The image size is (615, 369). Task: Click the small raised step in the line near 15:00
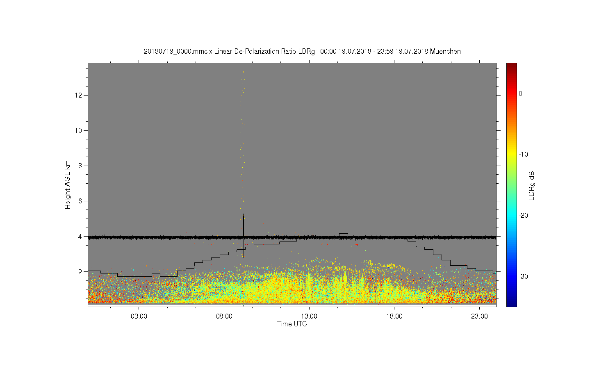point(344,235)
